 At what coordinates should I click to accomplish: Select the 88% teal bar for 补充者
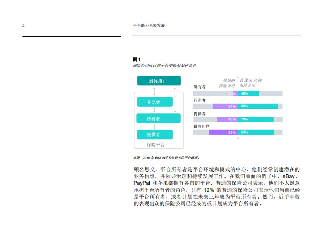258,106
